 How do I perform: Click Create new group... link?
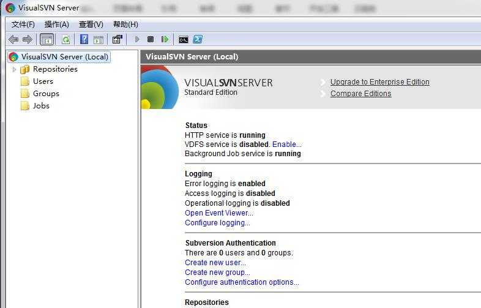tap(217, 272)
